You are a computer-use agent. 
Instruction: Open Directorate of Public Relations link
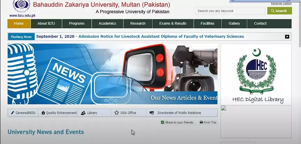coord(179,113)
